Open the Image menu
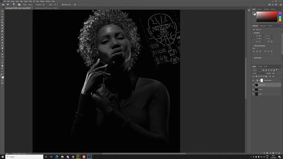The height and width of the screenshot is (159, 283). (x=12, y=1)
